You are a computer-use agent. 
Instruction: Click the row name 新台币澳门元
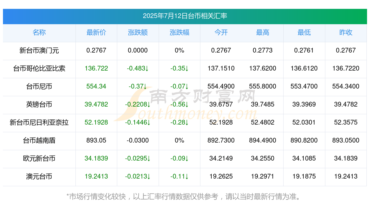coord(39,50)
